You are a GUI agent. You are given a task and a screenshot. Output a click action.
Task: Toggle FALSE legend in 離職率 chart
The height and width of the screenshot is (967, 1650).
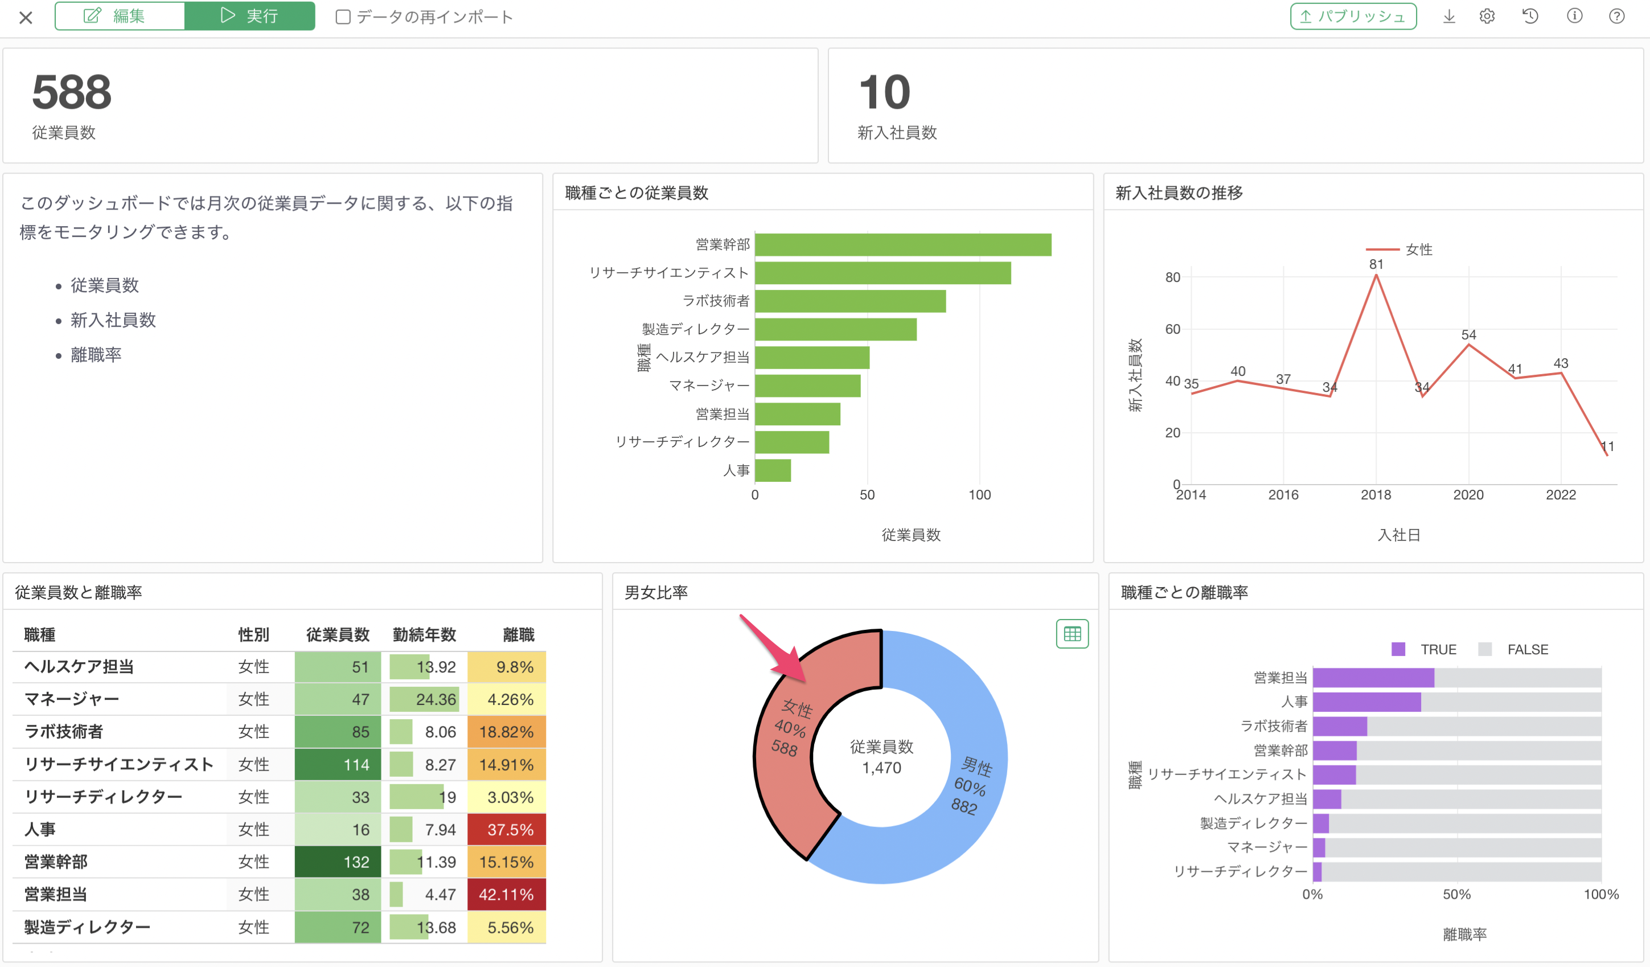[x=1526, y=649]
